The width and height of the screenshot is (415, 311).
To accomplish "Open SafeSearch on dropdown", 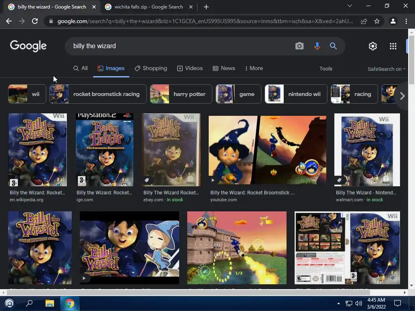I will 386,69.
